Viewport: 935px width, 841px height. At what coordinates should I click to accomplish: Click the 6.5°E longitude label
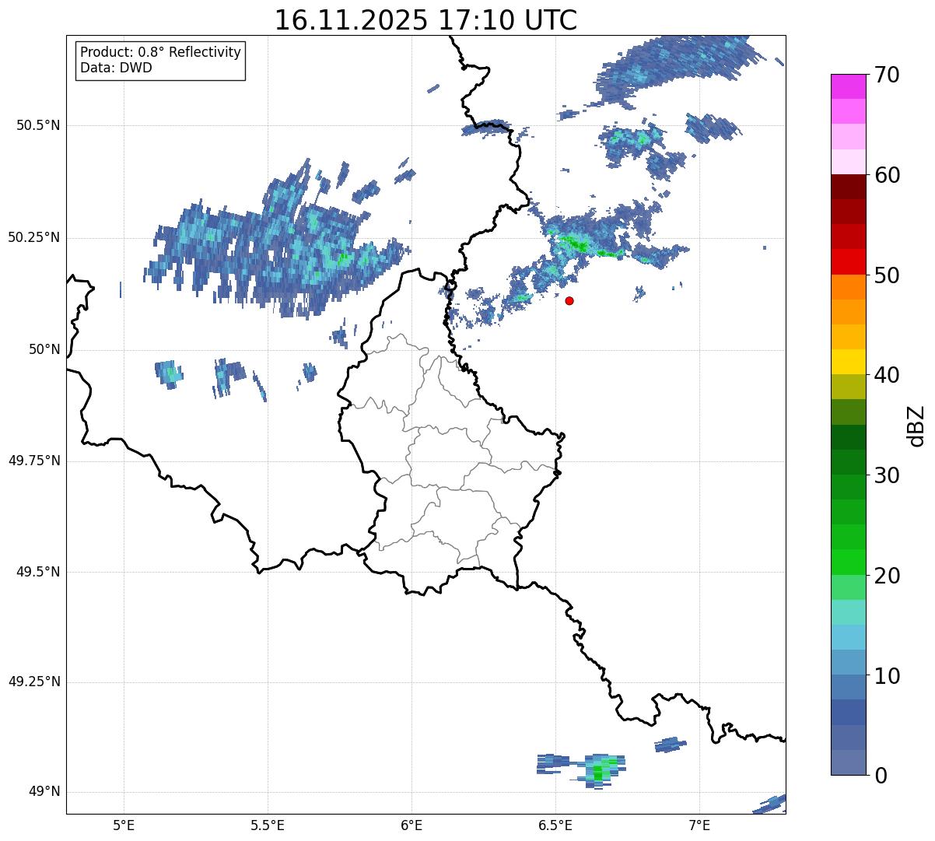(556, 825)
